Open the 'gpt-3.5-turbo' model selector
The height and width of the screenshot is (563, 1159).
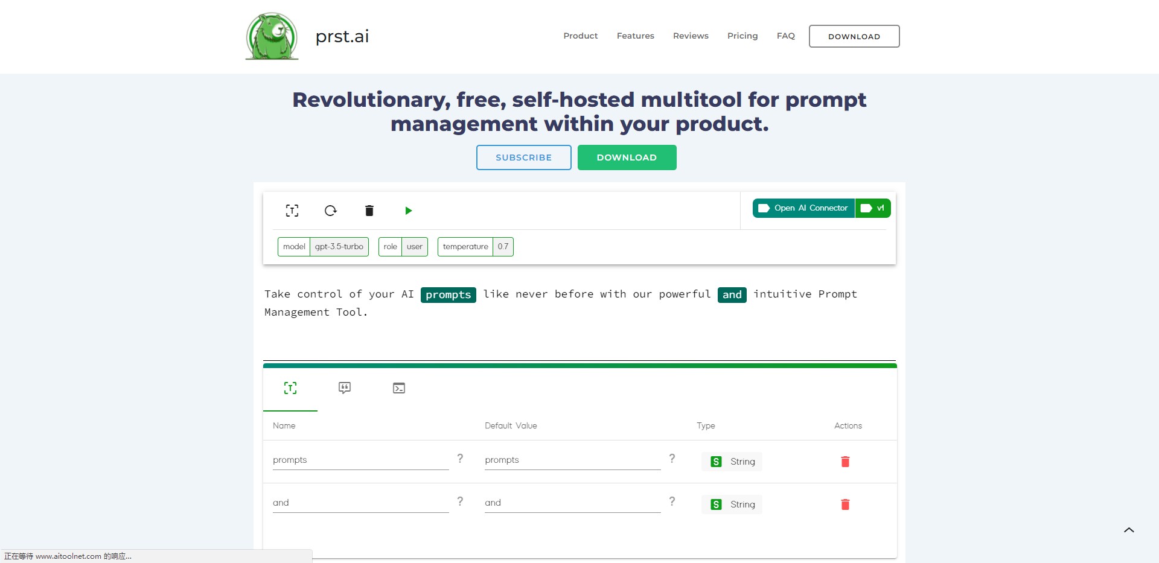point(339,246)
